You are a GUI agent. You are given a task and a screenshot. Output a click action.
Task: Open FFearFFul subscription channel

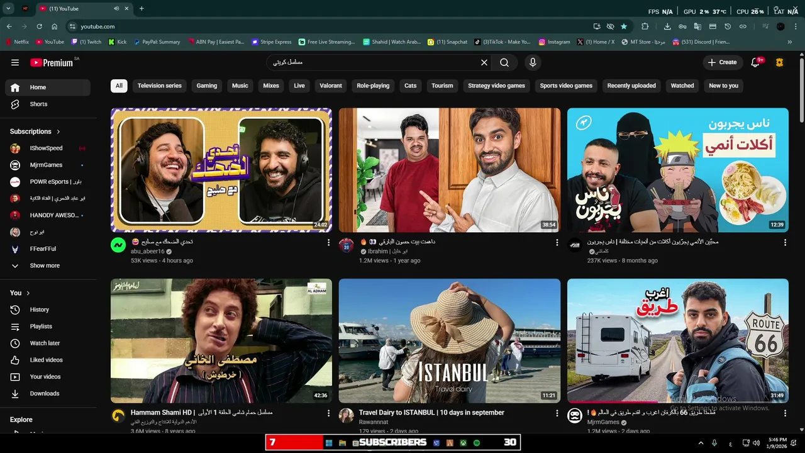pos(48,249)
